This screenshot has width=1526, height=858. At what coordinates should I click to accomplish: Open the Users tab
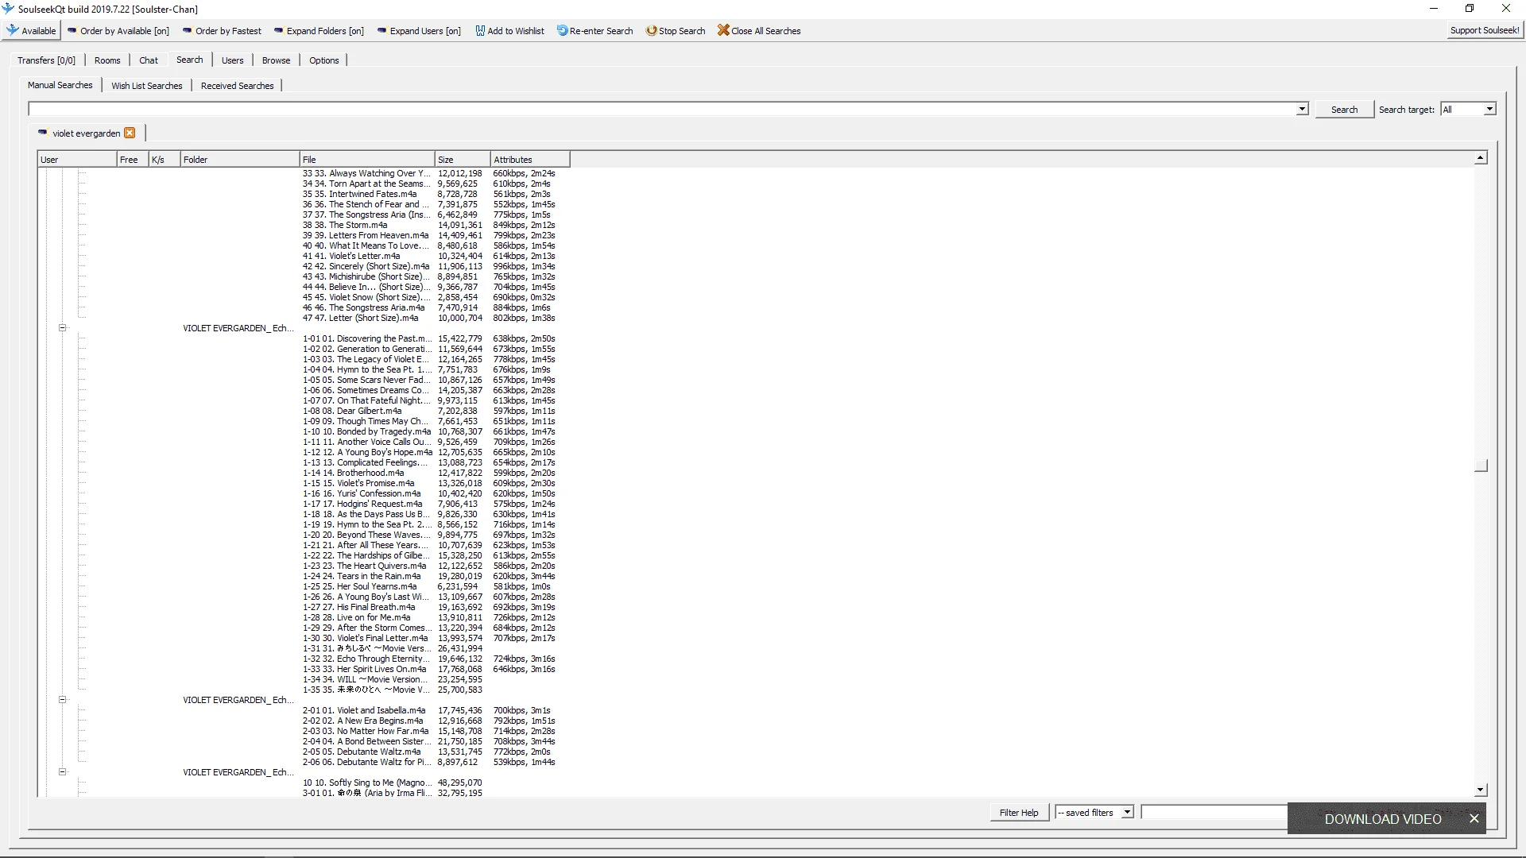[232, 60]
